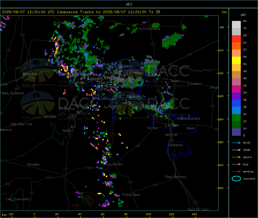Click the 'Morados' place label

click(x=33, y=164)
